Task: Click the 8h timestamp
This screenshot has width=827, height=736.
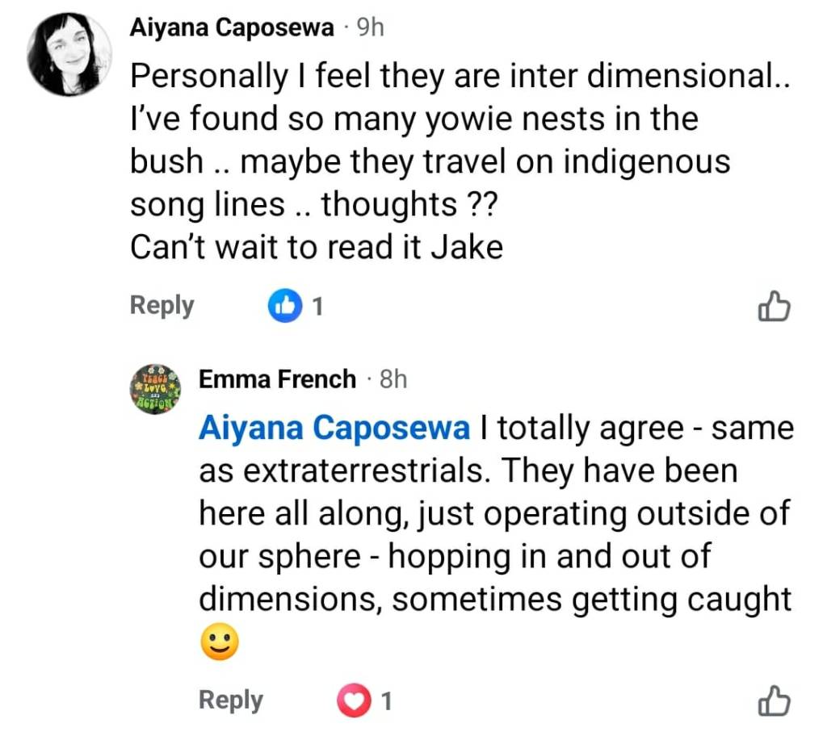Action: (x=393, y=378)
